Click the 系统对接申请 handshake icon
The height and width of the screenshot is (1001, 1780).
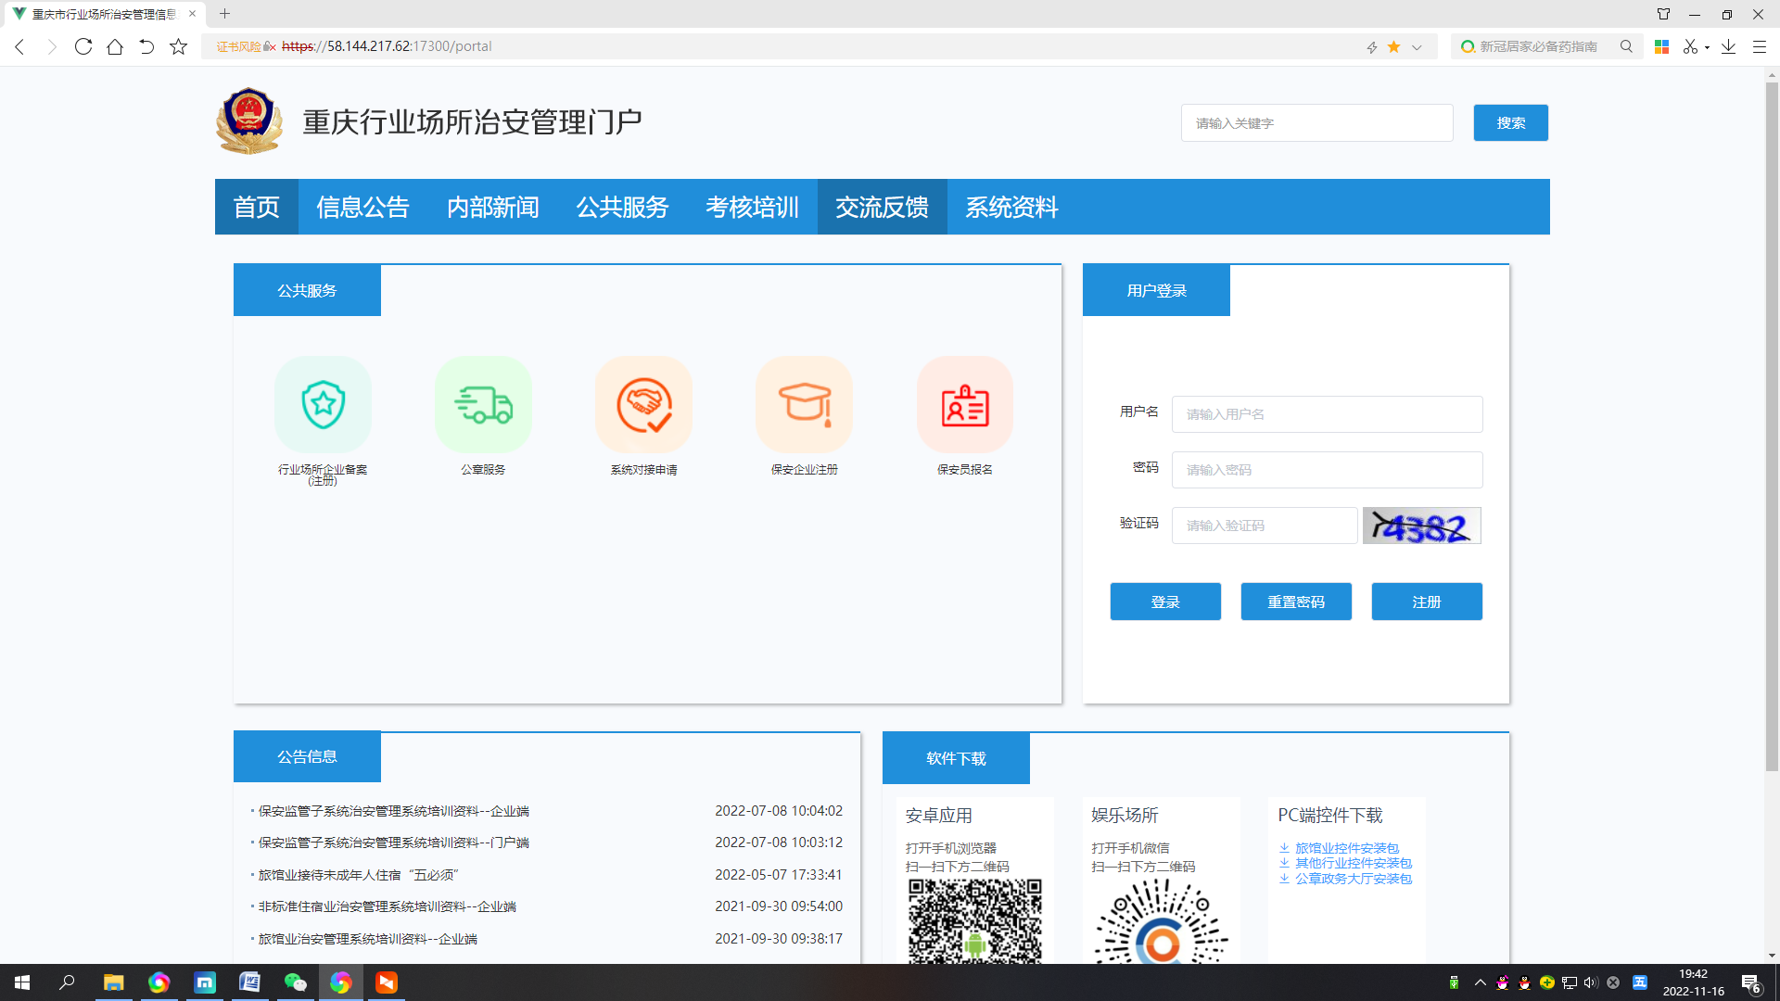click(643, 405)
